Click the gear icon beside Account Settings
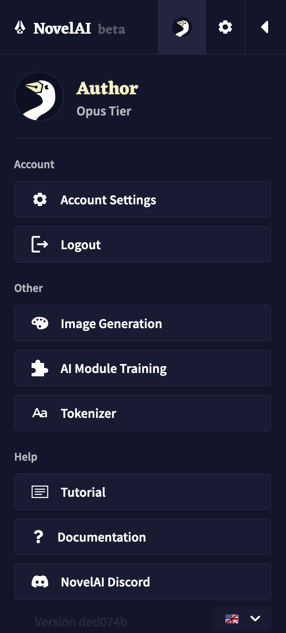The width and height of the screenshot is (286, 633). tap(40, 200)
